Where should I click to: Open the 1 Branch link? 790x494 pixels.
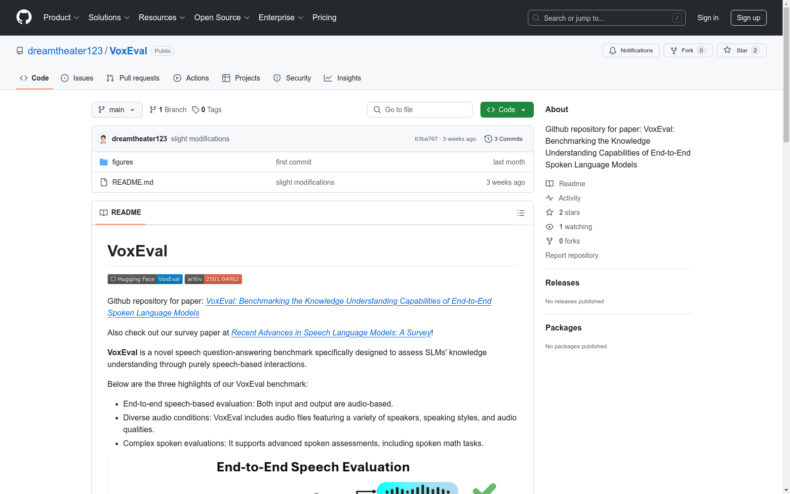tap(168, 110)
